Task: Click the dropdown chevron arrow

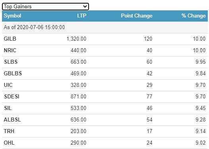Action: click(x=85, y=6)
